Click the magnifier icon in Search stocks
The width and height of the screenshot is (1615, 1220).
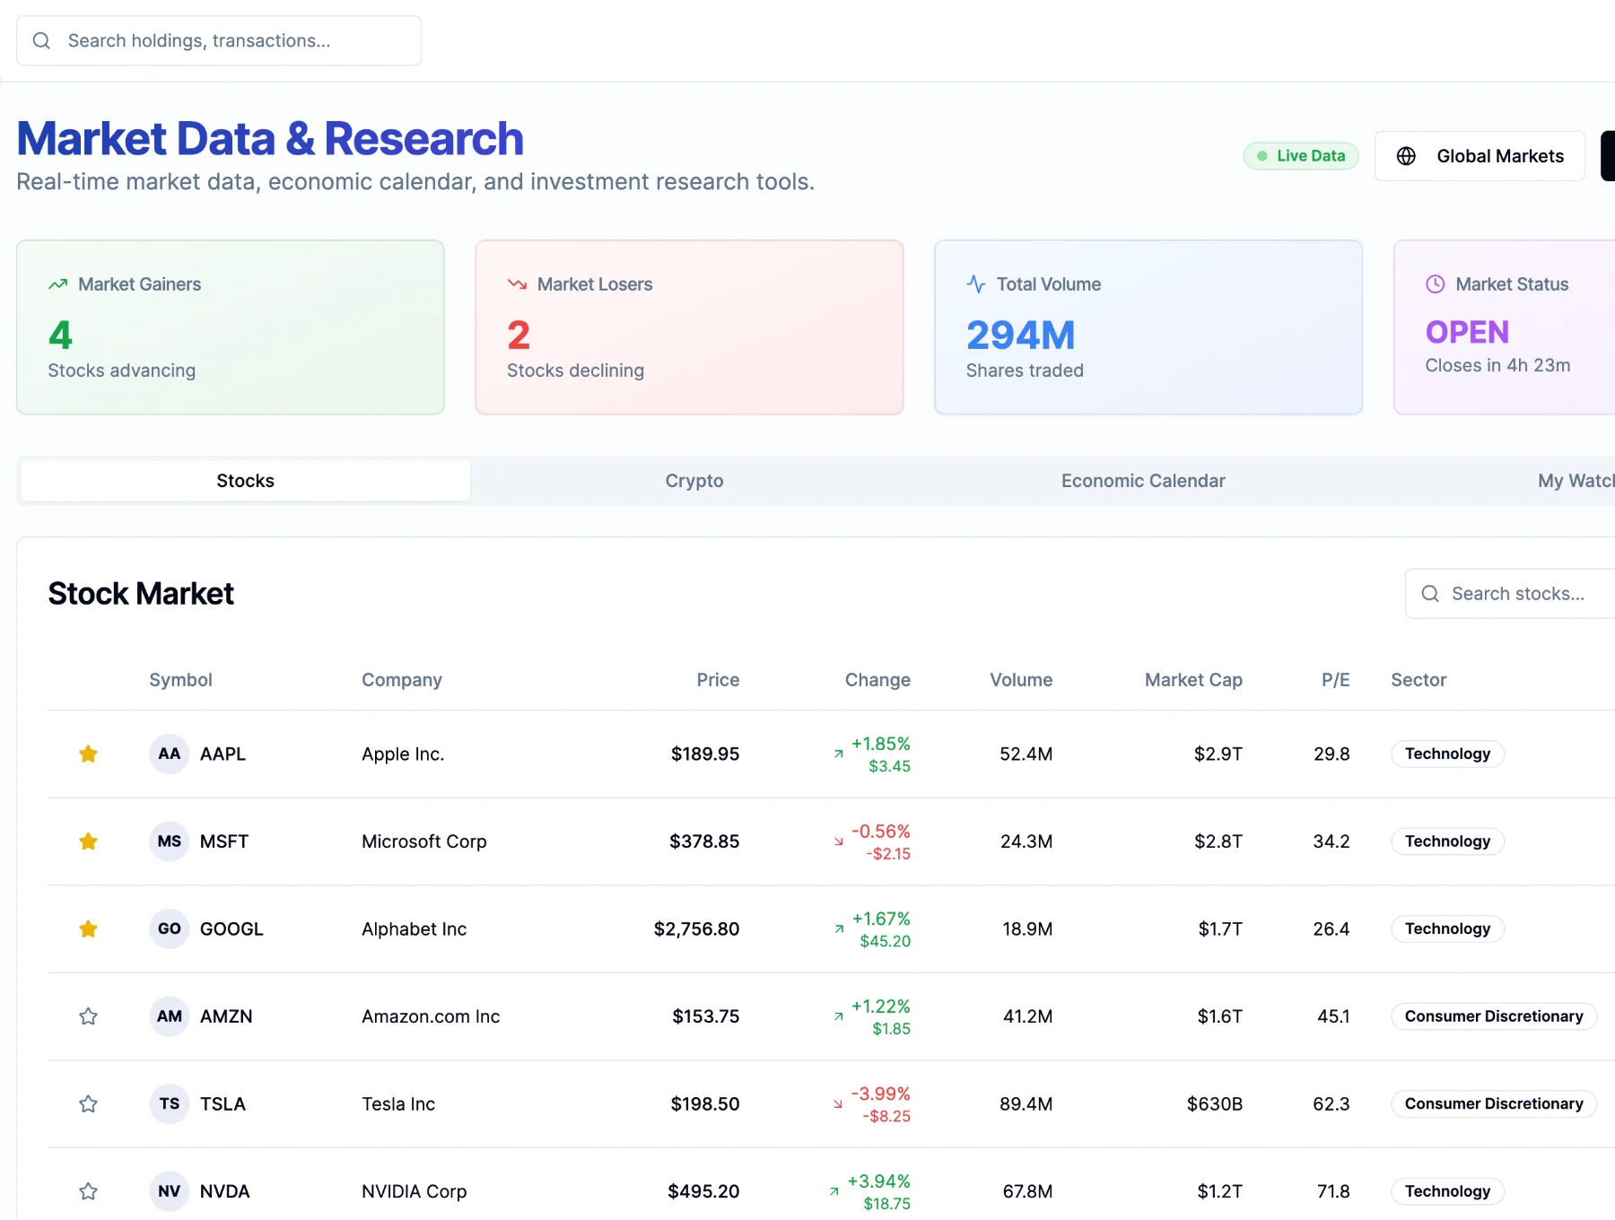pyautogui.click(x=1430, y=594)
